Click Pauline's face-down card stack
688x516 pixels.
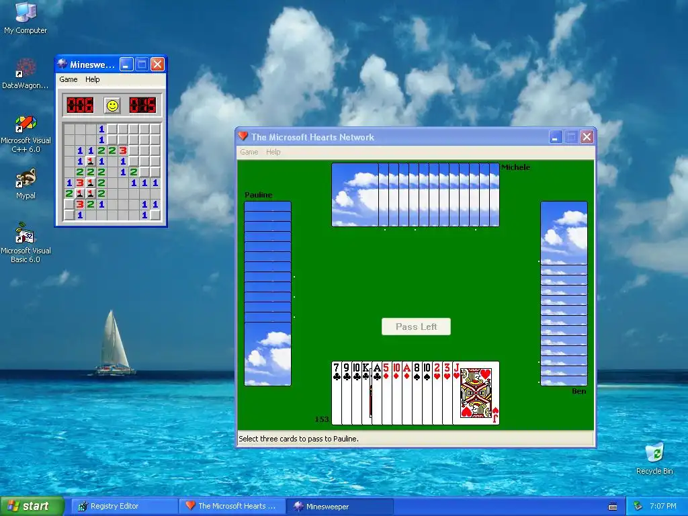coord(267,294)
